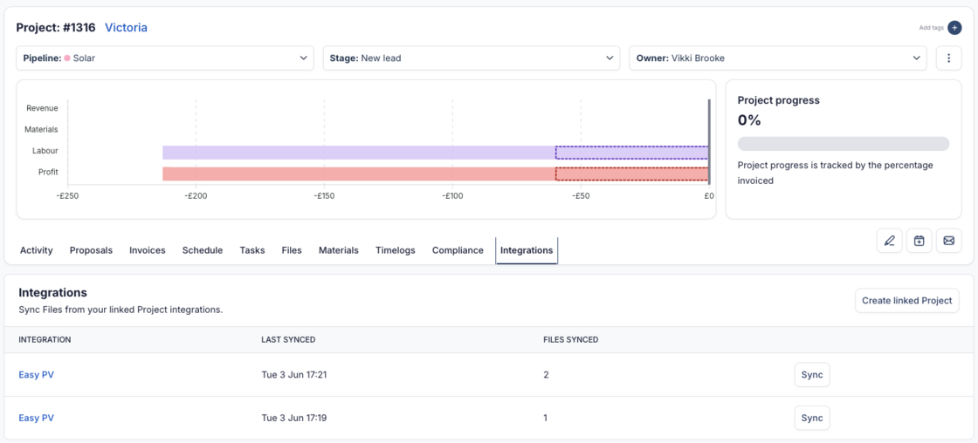The image size is (978, 443).
Task: Open the Stage New lead dropdown
Action: pyautogui.click(x=471, y=58)
